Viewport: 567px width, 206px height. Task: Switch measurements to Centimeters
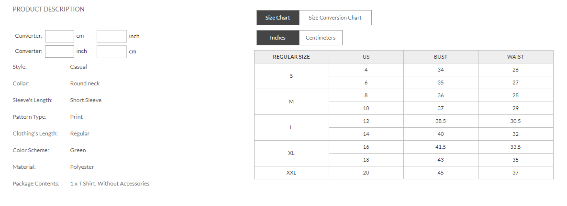(x=321, y=38)
